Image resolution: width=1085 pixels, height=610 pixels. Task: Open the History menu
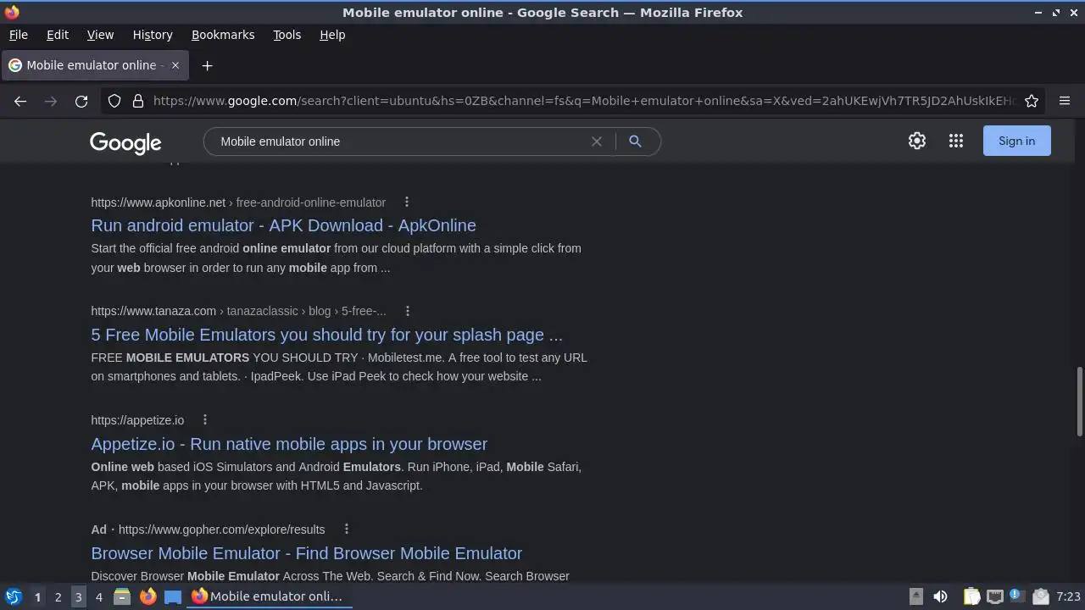(153, 35)
